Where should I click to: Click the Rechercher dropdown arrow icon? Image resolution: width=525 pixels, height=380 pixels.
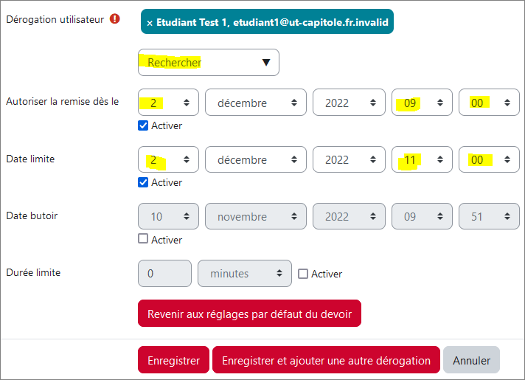click(x=266, y=63)
